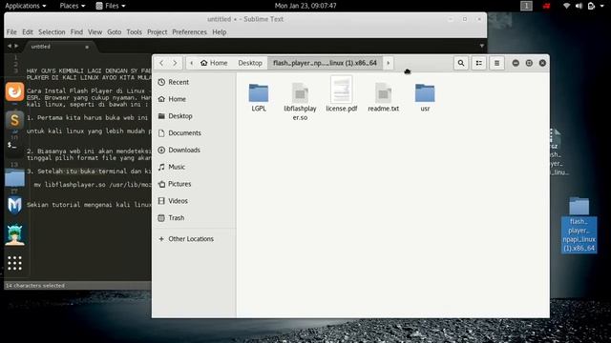Launch Firefox ESR from the dock
Viewport: 611px width, 343px height.
point(14,91)
